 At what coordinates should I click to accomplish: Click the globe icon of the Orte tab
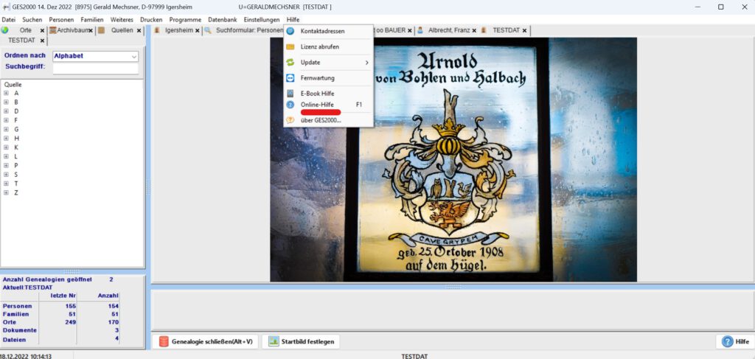coord(5,29)
